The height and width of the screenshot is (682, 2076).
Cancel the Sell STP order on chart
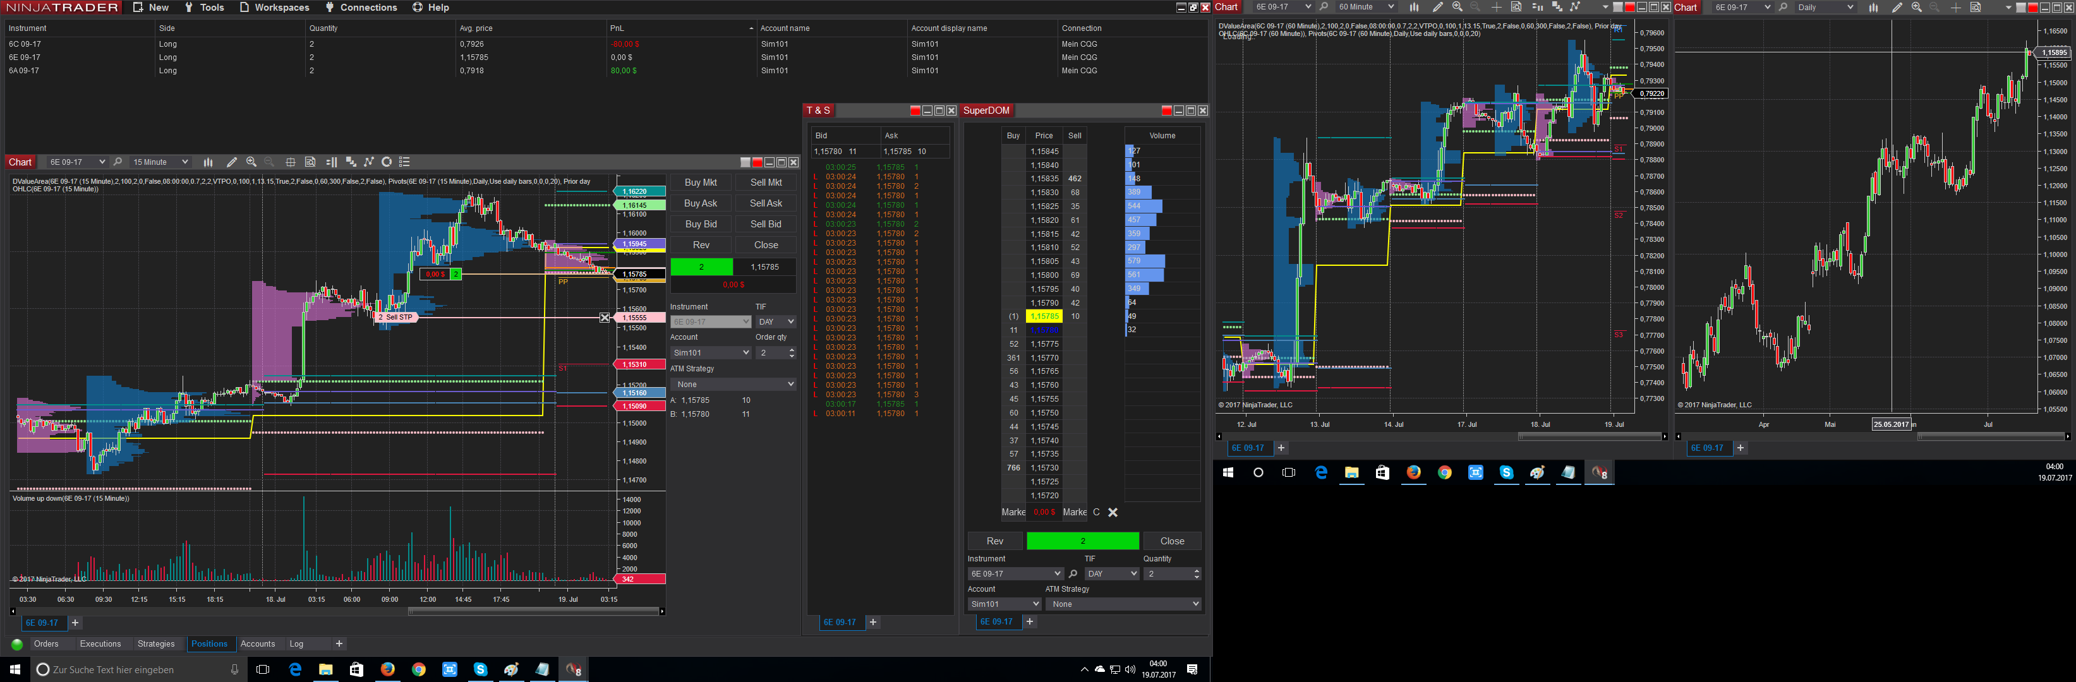pos(605,318)
